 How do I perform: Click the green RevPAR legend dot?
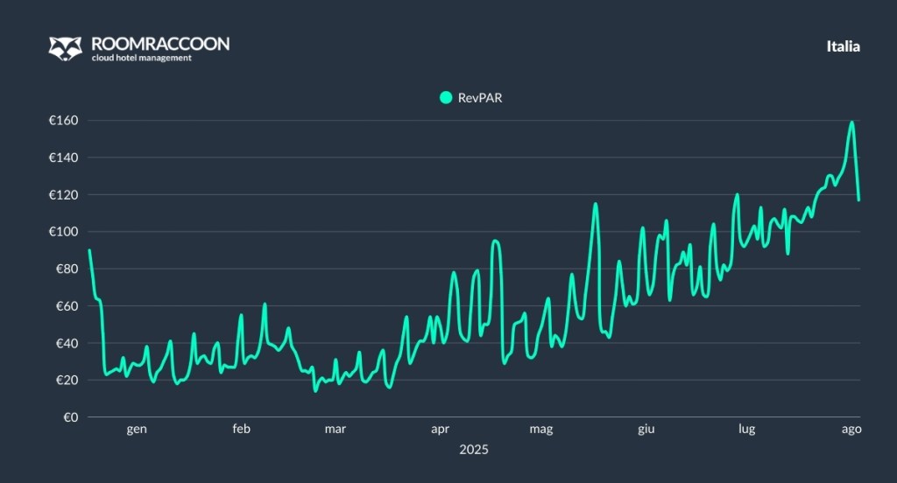pyautogui.click(x=446, y=98)
